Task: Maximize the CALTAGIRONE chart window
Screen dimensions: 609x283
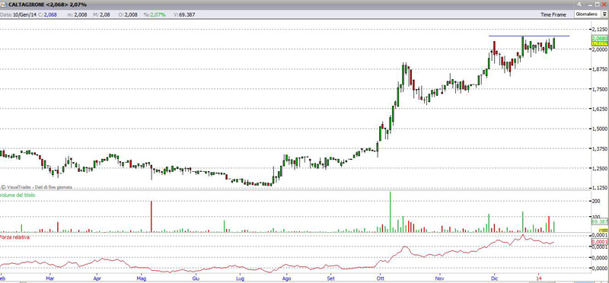Action: (x=598, y=5)
